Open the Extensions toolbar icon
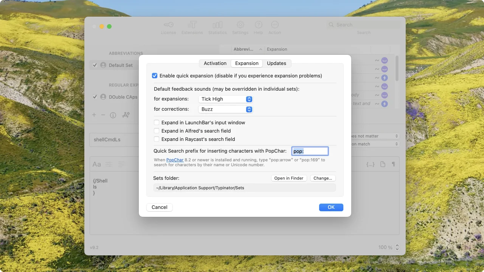Screen dimensions: 484x272 pos(192,25)
